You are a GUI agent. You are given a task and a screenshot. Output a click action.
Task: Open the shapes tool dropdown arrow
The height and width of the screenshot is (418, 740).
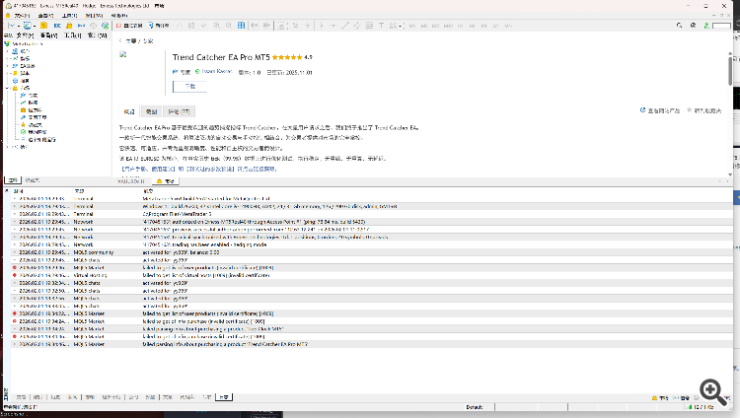400,26
